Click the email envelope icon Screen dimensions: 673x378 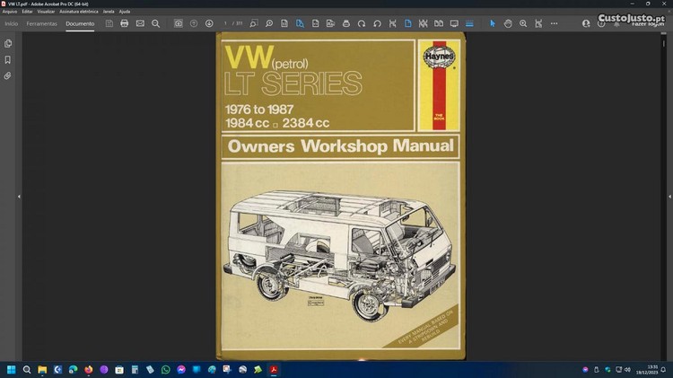[140, 23]
